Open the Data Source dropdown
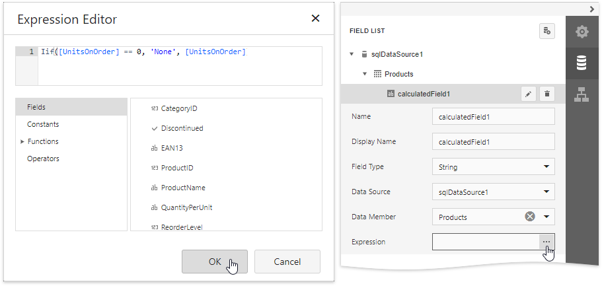Screen dimensions: 602x286 click(x=546, y=192)
